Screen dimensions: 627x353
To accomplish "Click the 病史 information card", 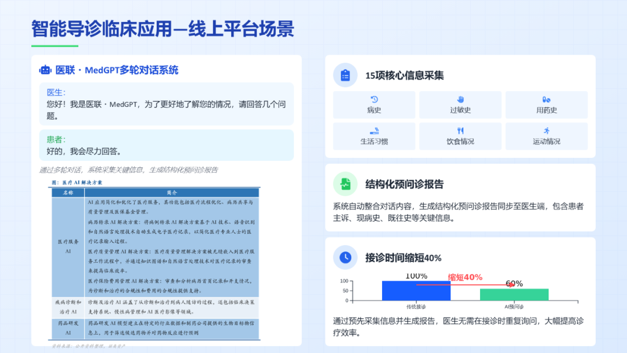I will tap(374, 105).
